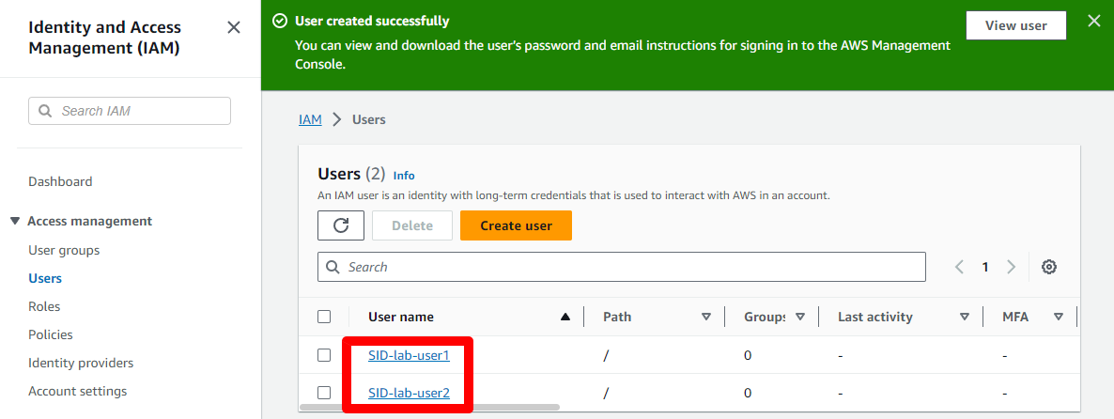This screenshot has width=1114, height=419.
Task: Sort by MFA column arrow
Action: (x=1059, y=317)
